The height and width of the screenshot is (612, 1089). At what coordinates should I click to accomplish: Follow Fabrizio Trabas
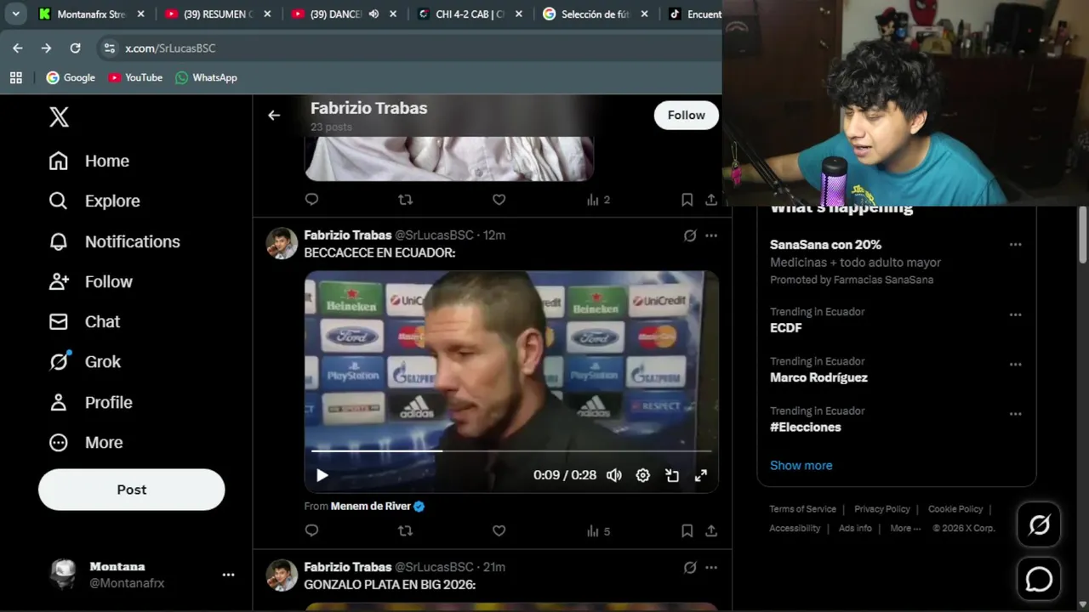tap(686, 116)
